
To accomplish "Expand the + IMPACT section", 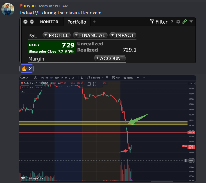I will coord(123,35).
